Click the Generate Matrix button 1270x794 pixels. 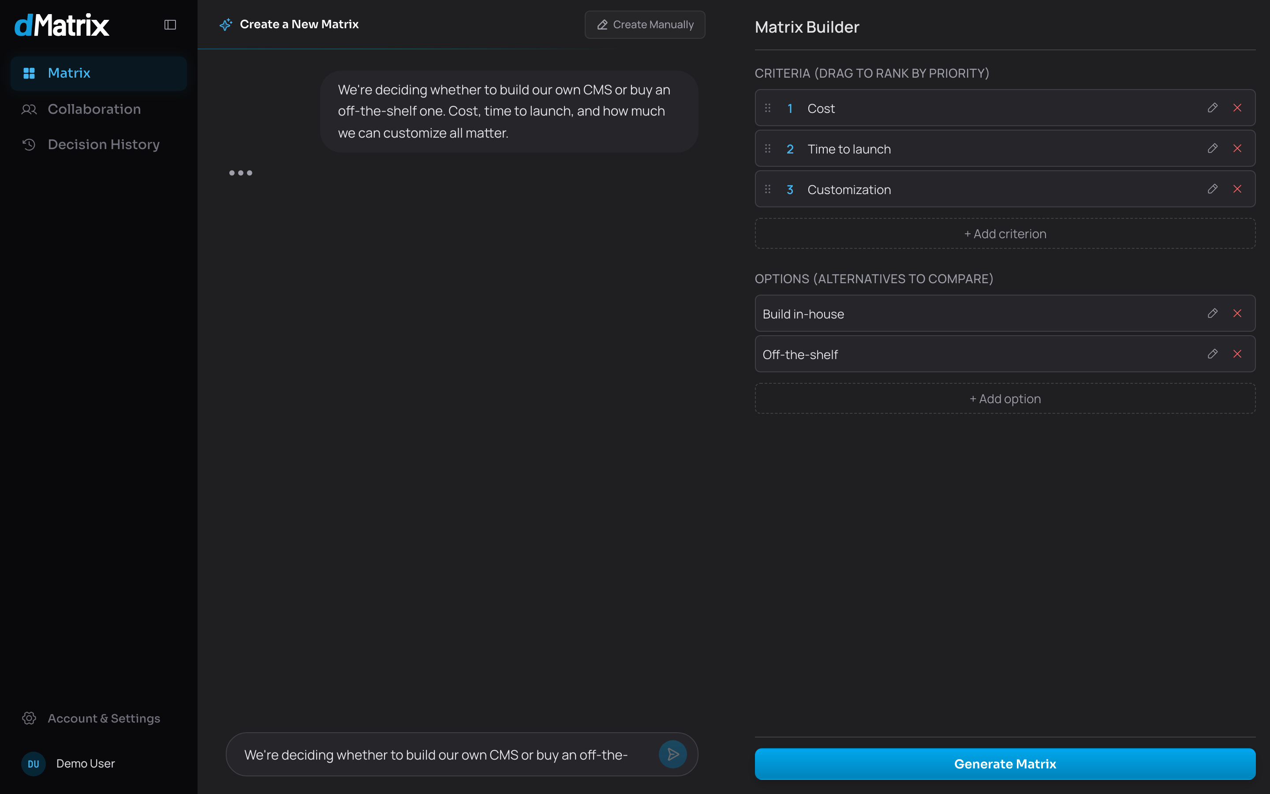(1005, 764)
